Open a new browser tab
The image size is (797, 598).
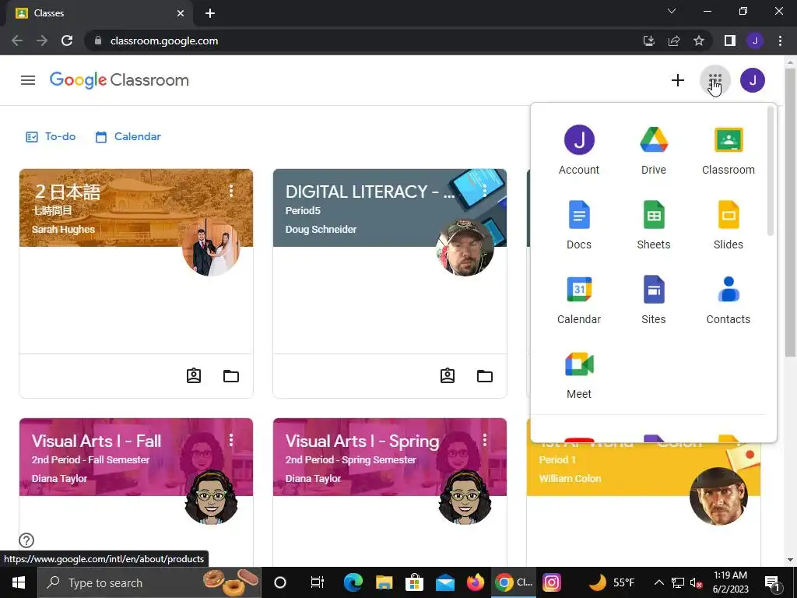click(x=210, y=13)
